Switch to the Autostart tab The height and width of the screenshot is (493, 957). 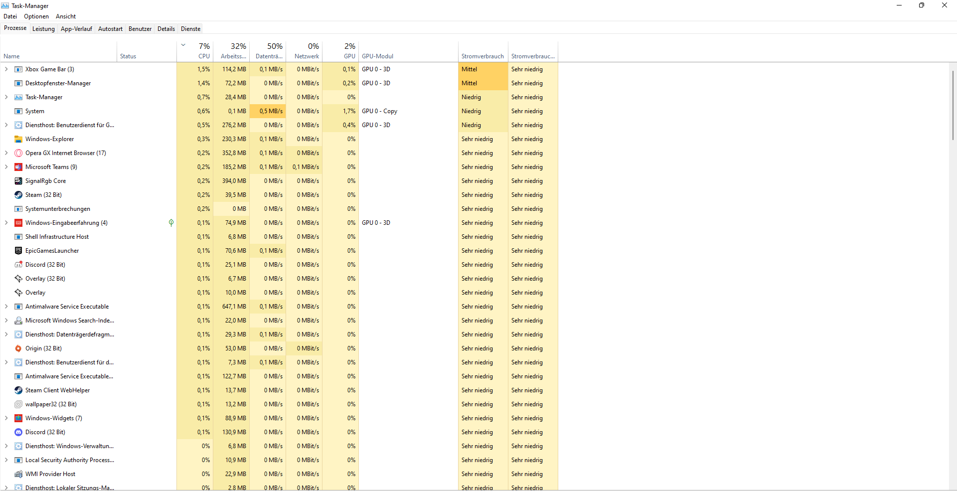(110, 29)
